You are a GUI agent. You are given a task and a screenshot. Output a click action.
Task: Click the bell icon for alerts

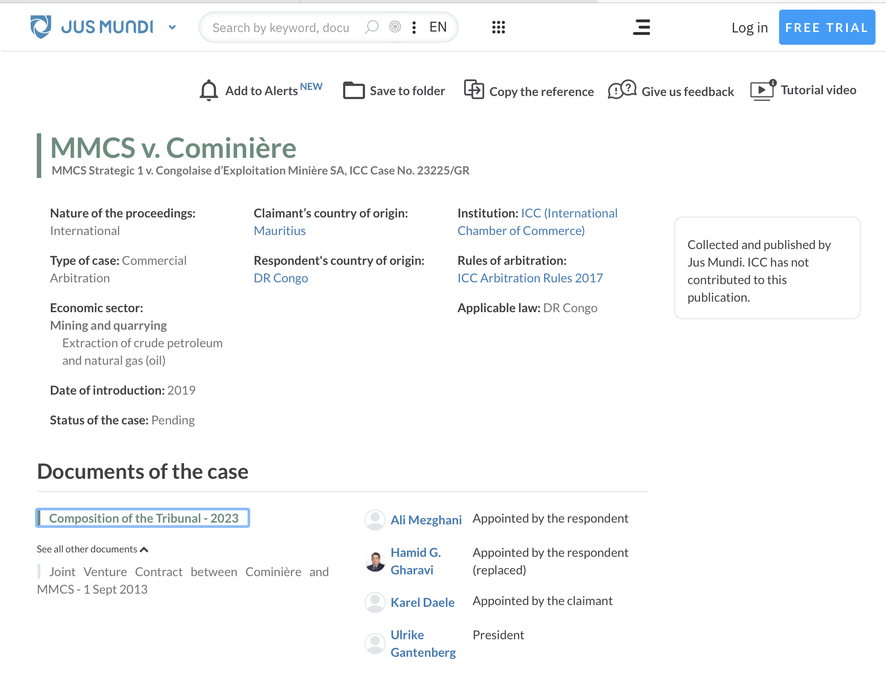[x=209, y=90]
